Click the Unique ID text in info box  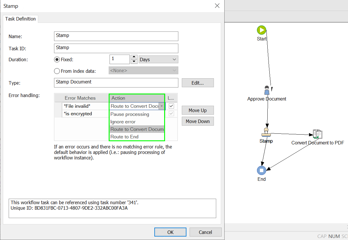point(69,208)
